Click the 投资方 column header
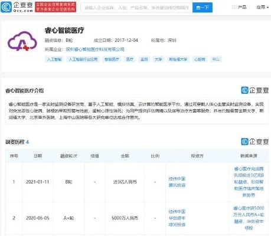271x236 pixels. tap(197, 156)
